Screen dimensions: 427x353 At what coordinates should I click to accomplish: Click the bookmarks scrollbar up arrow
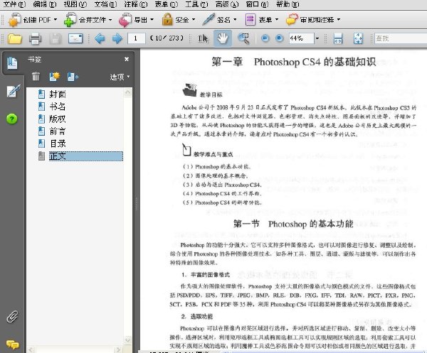pos(127,92)
